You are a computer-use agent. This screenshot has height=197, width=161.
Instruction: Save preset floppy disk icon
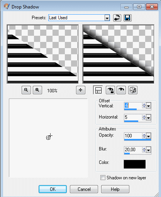click(127, 18)
